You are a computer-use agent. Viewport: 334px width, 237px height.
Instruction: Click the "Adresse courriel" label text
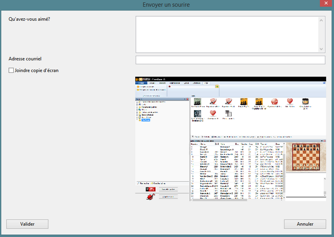[x=26, y=59]
